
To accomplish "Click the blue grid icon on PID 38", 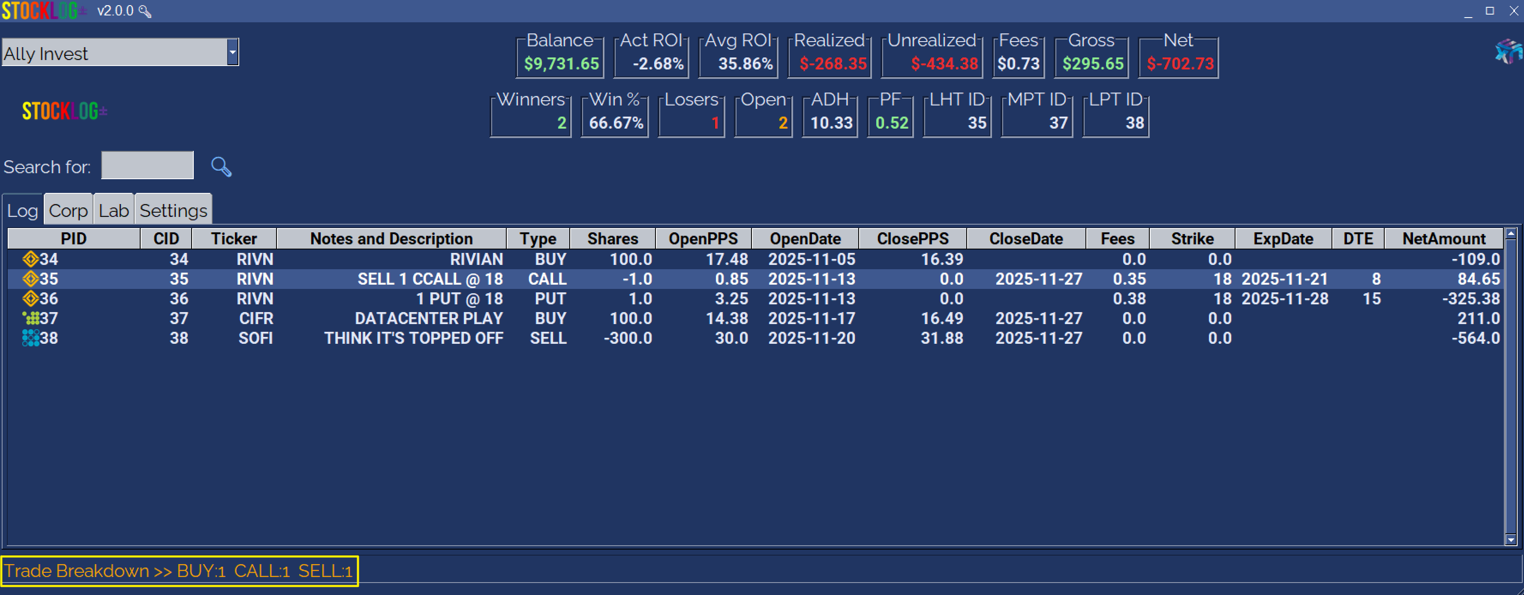I will click(30, 338).
